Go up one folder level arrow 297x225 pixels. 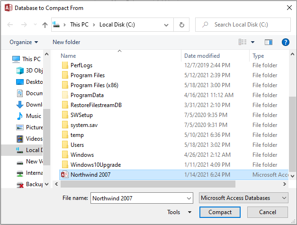click(x=45, y=25)
